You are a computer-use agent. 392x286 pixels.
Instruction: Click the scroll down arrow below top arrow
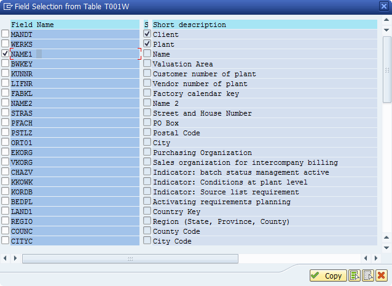click(x=386, y=30)
